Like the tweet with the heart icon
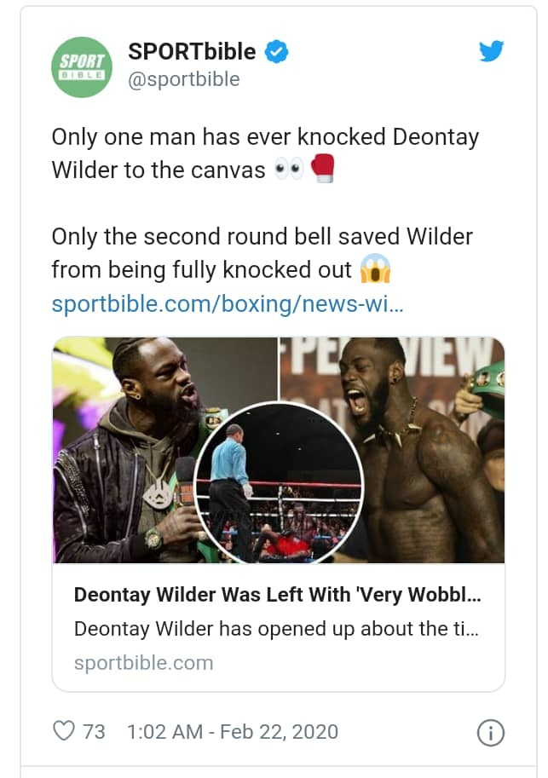 pos(64,731)
